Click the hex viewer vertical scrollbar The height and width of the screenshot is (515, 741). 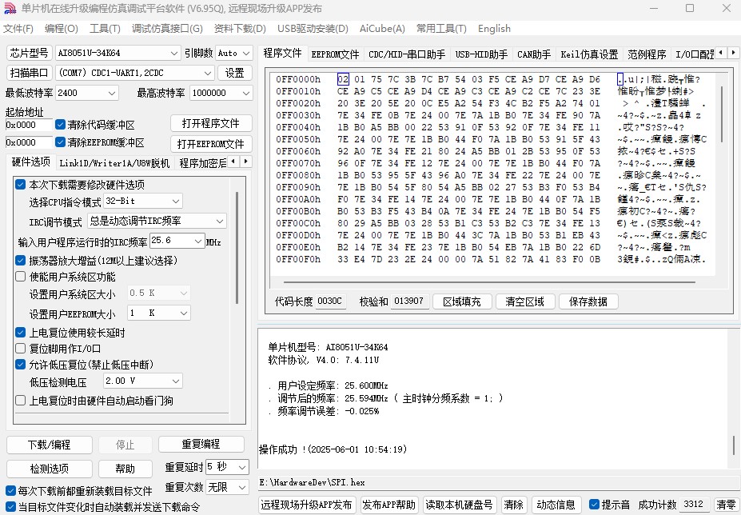pos(722,114)
